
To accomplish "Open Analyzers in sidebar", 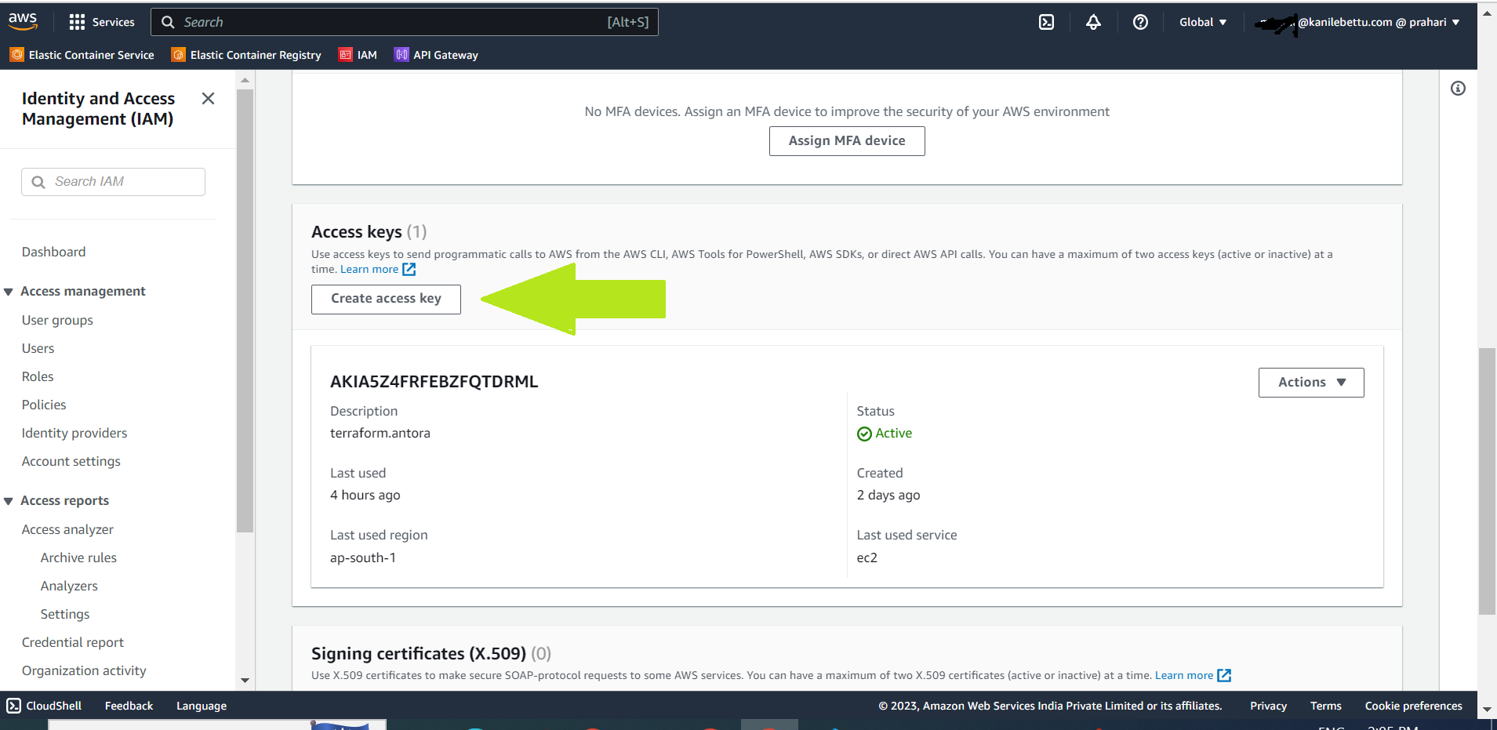I will click(69, 586).
